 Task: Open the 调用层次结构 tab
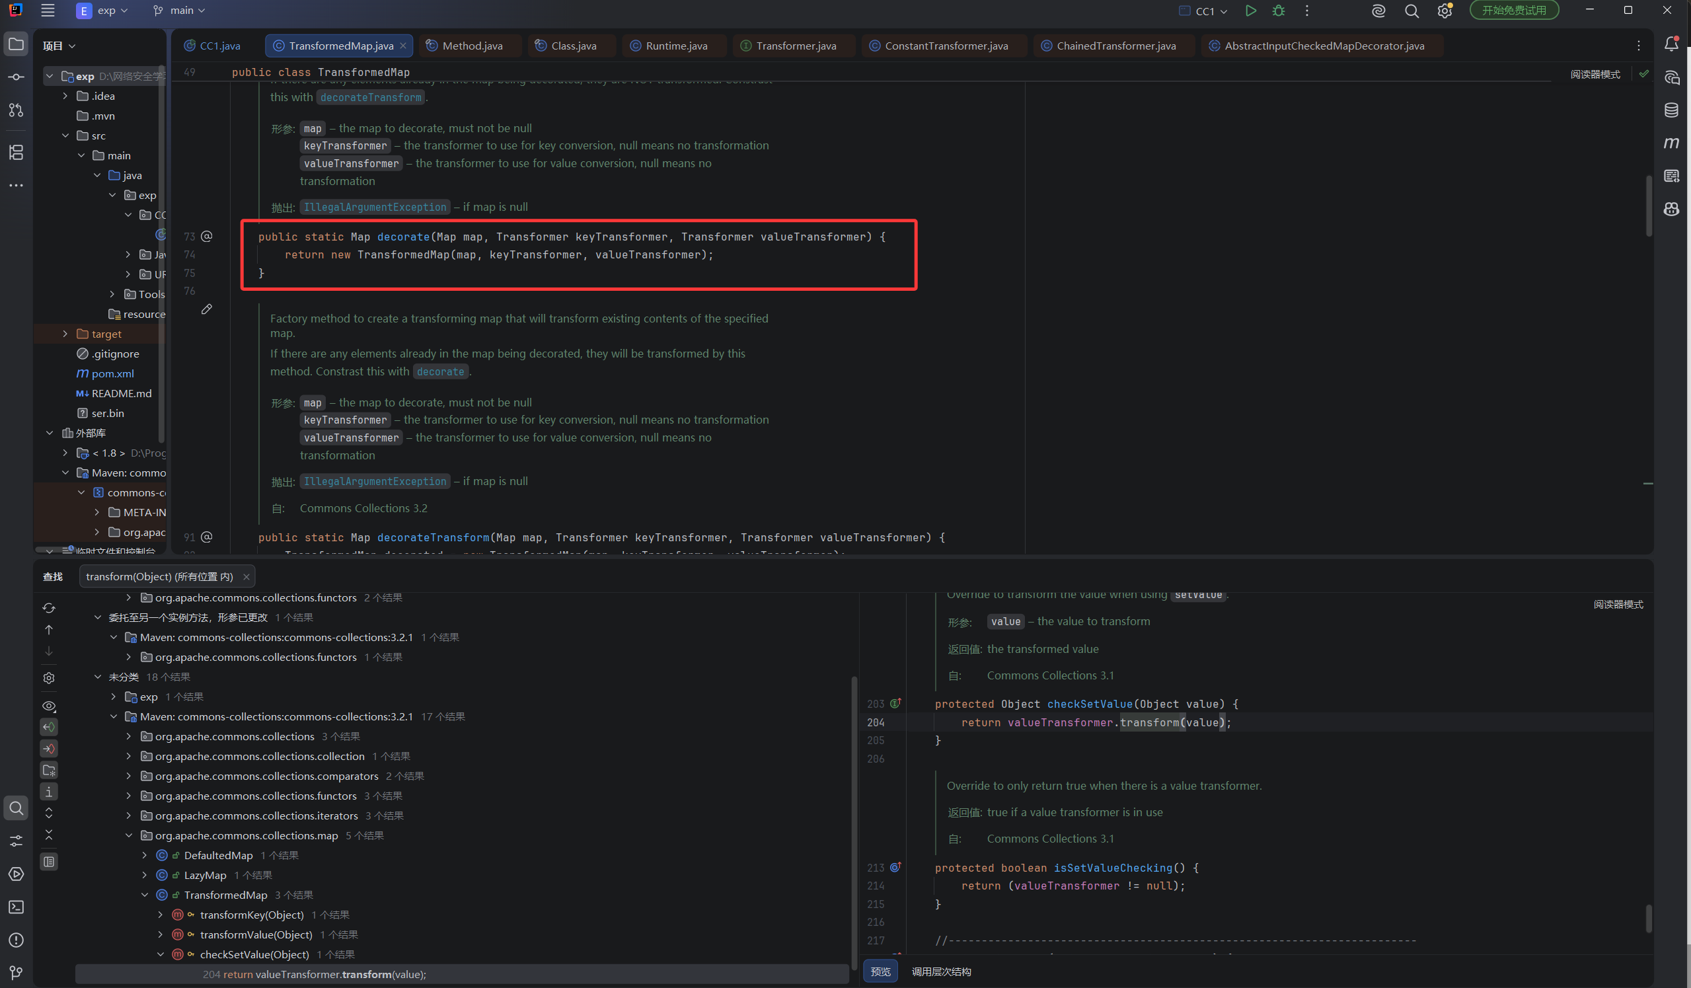941,971
